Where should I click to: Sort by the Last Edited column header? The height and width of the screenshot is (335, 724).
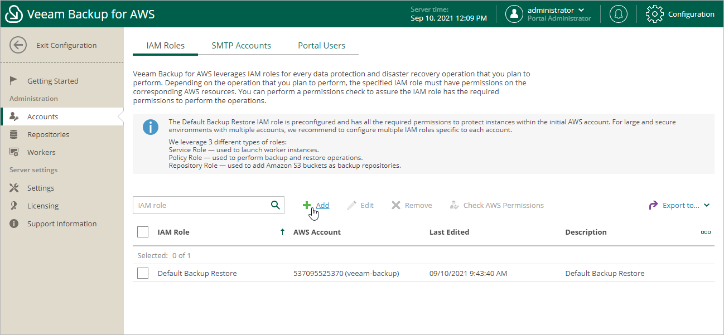pyautogui.click(x=449, y=232)
